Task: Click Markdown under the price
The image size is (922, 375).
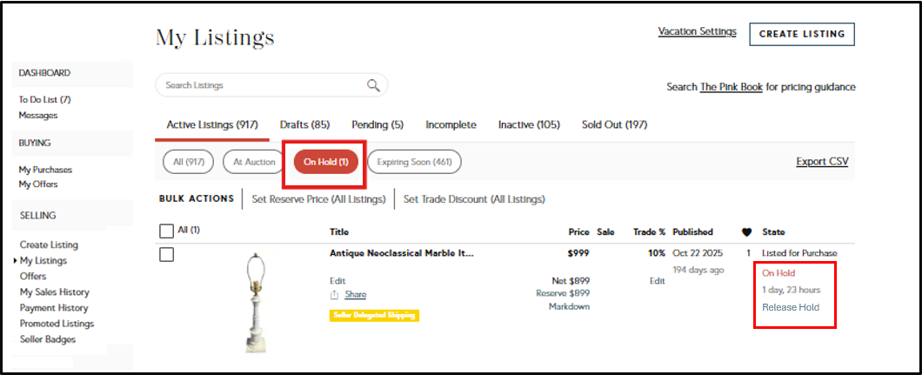Action: pyautogui.click(x=569, y=307)
